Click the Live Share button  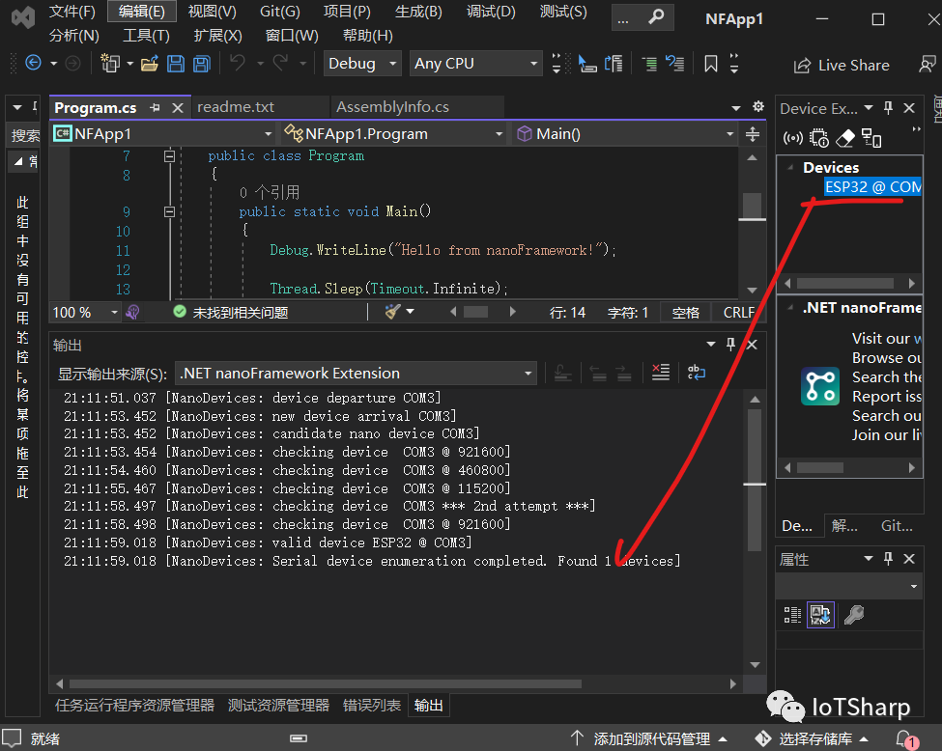[x=842, y=65]
